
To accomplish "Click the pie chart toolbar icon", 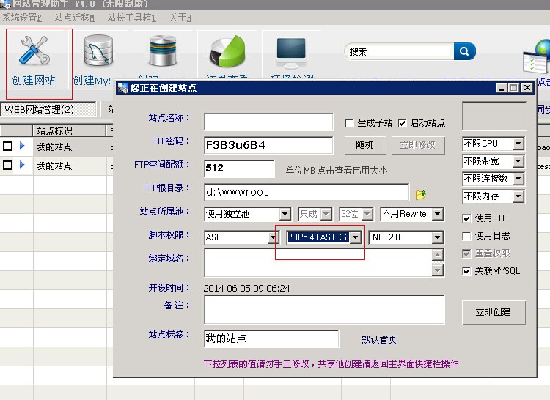I will click(227, 52).
